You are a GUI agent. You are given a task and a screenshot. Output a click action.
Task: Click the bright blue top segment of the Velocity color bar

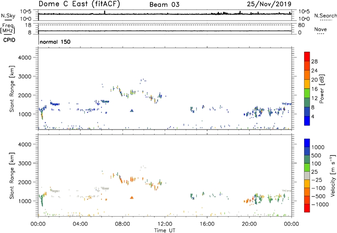307,143
